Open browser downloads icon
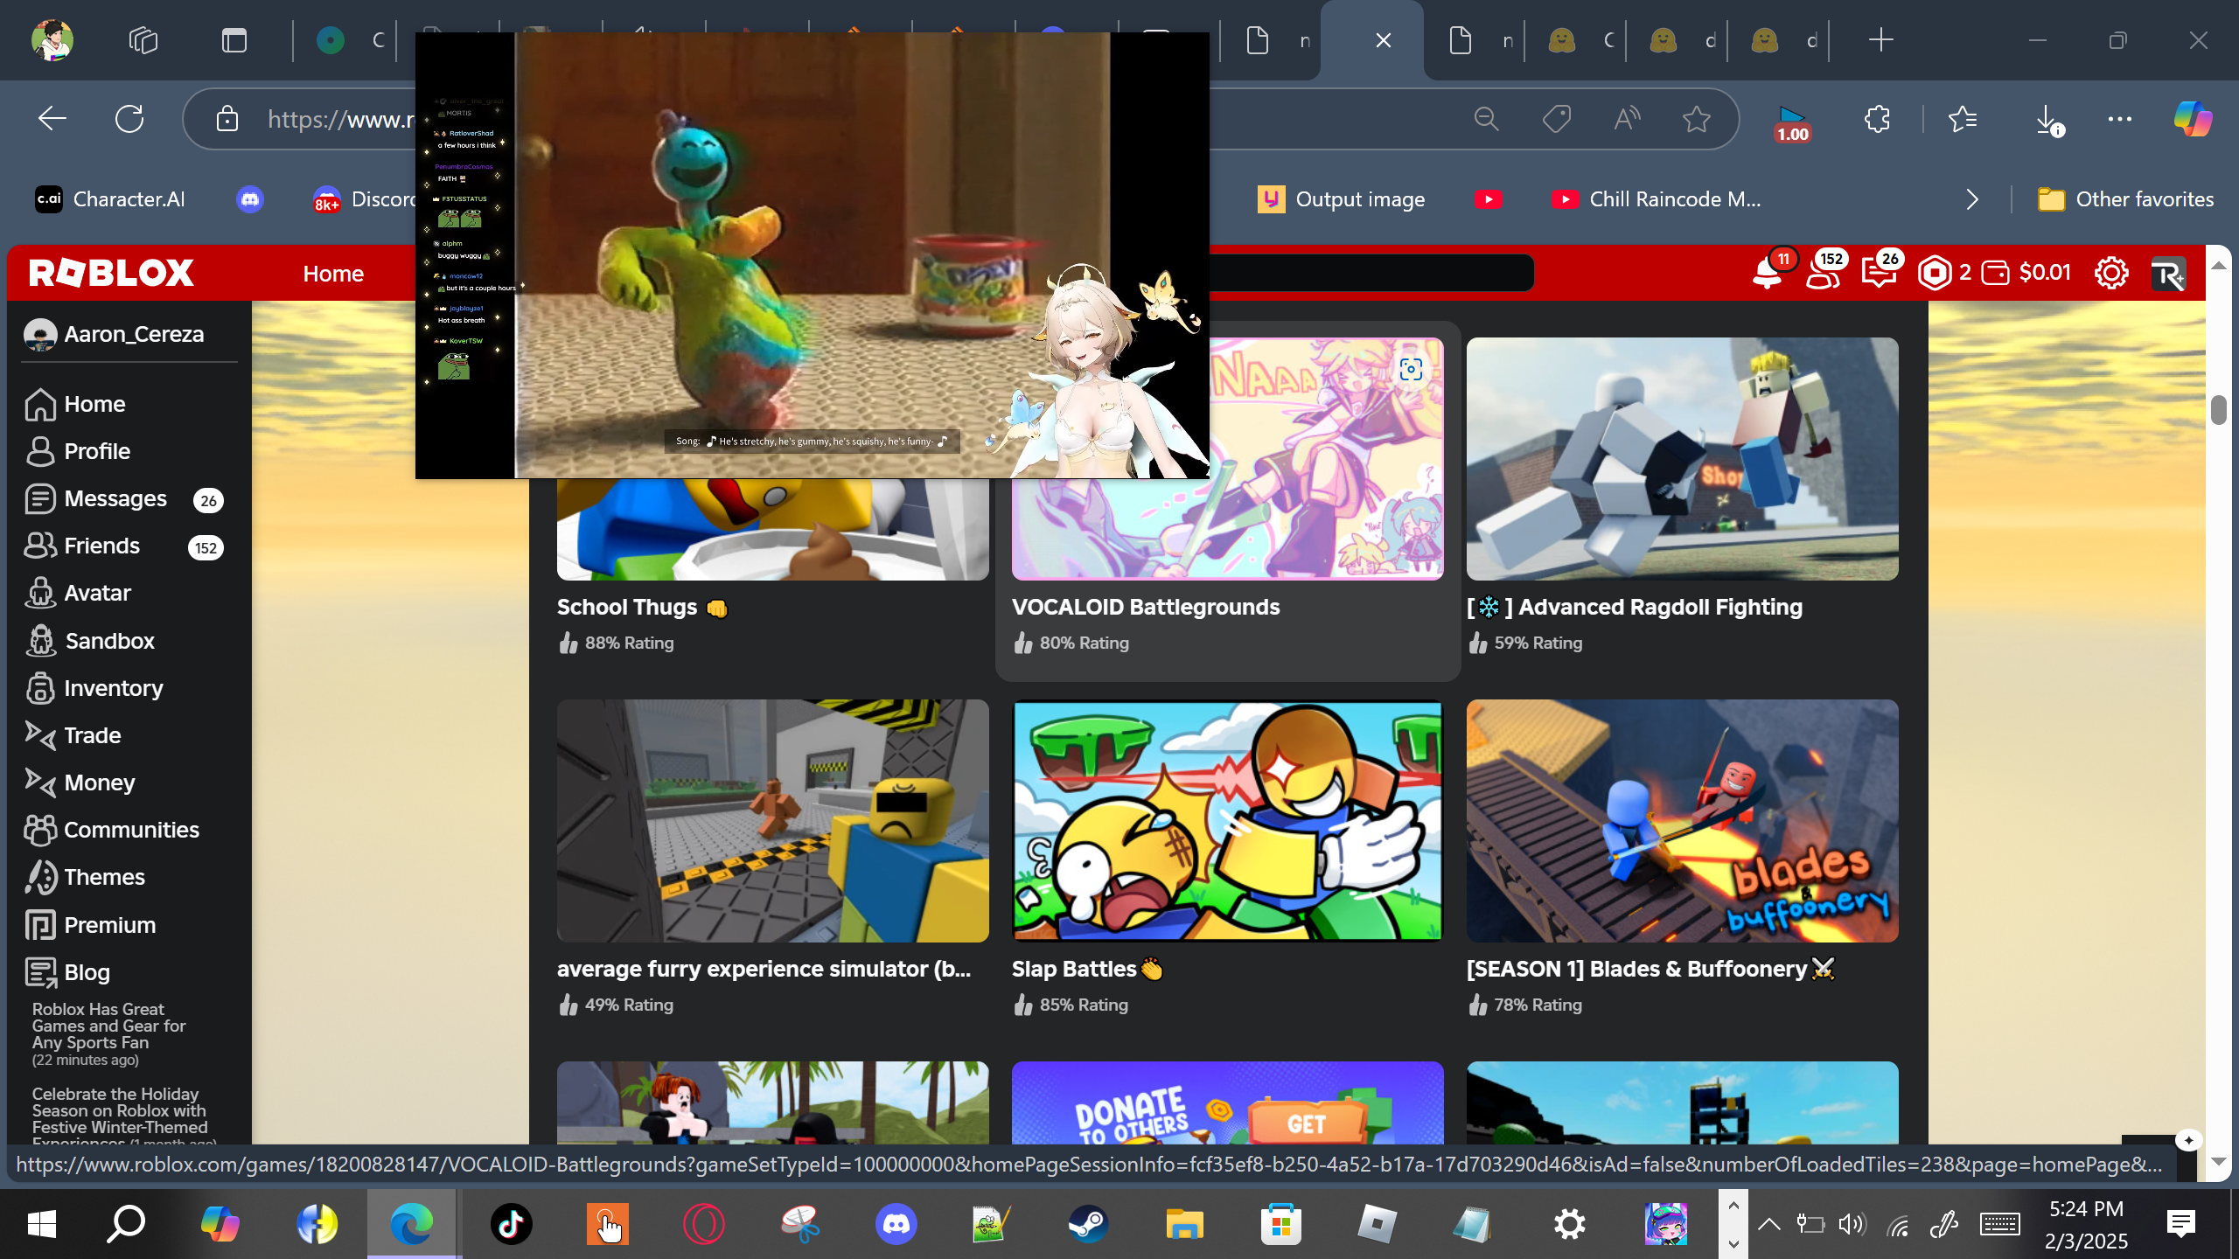 click(2048, 120)
